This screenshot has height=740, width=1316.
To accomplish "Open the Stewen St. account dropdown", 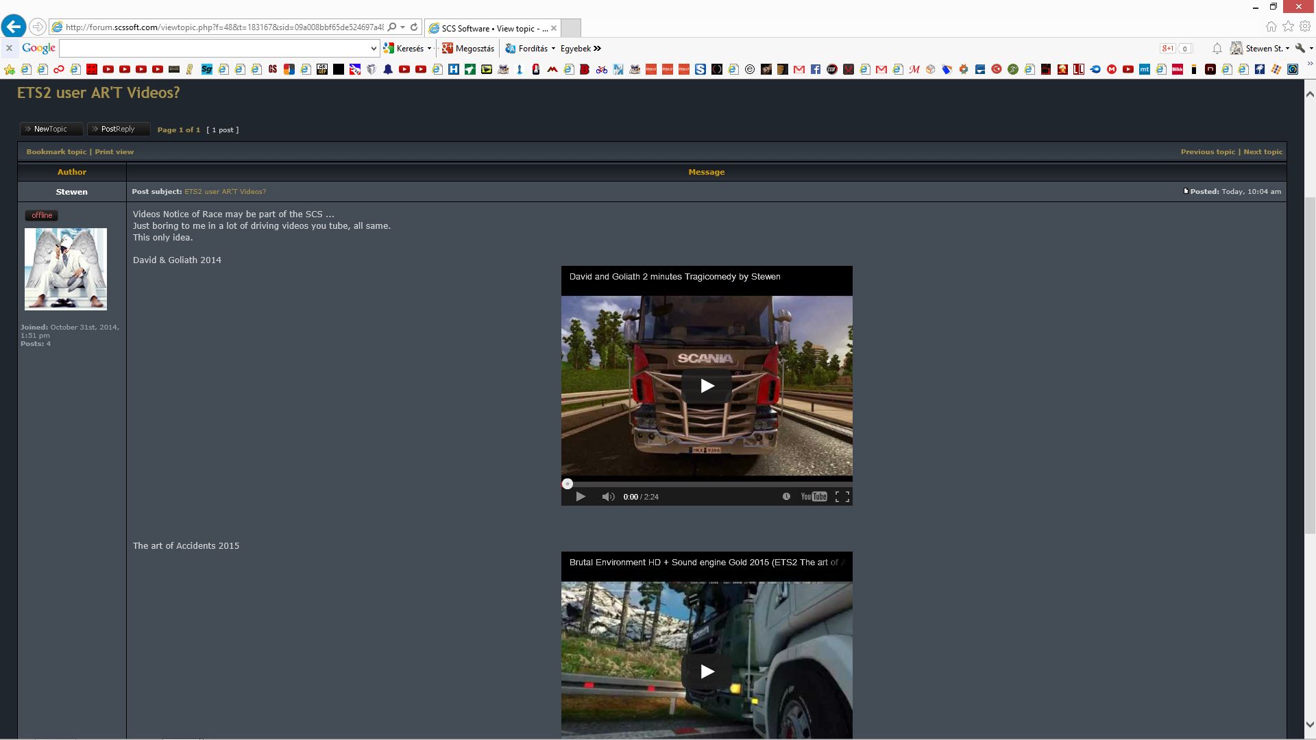I will pyautogui.click(x=1260, y=48).
